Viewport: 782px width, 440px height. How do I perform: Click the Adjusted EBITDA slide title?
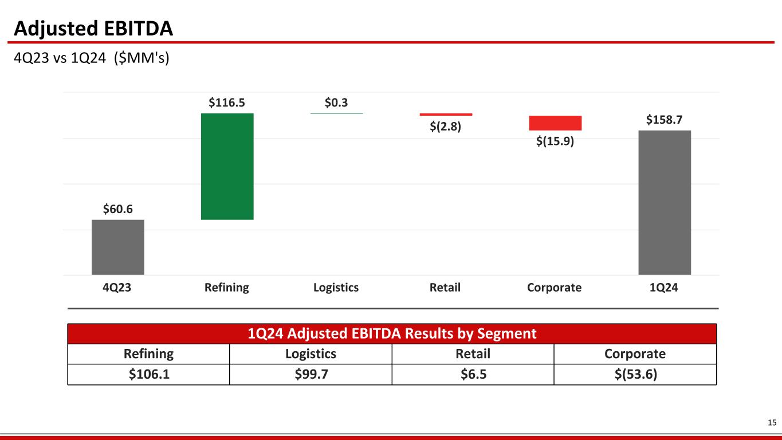93,27
